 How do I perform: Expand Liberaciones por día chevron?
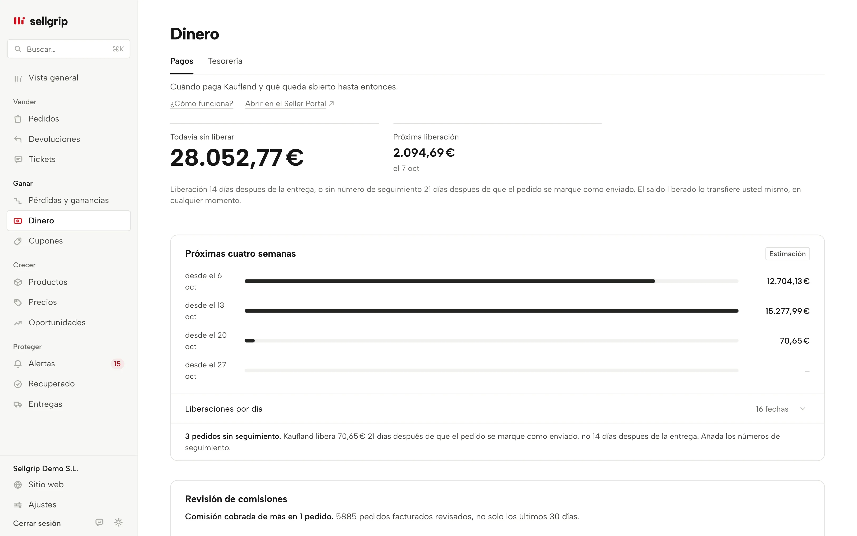(x=803, y=409)
